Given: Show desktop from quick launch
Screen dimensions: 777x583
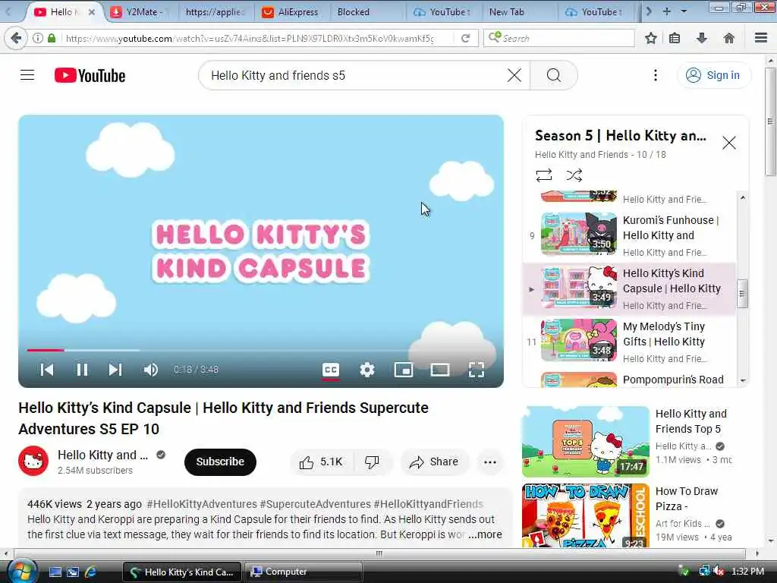Looking at the screenshot, I should point(55,572).
